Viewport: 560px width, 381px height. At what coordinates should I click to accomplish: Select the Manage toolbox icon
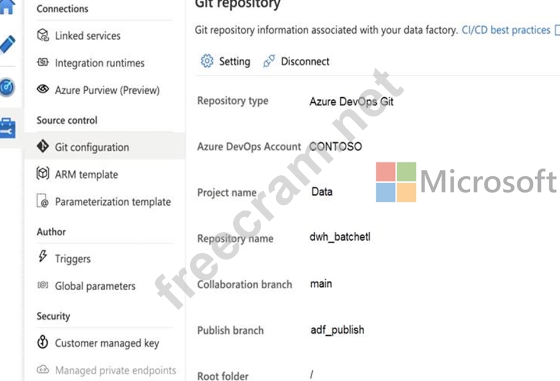(x=7, y=128)
